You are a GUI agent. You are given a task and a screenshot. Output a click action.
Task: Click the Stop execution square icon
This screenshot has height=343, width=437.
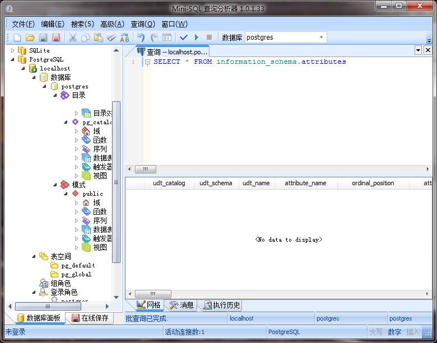click(210, 37)
